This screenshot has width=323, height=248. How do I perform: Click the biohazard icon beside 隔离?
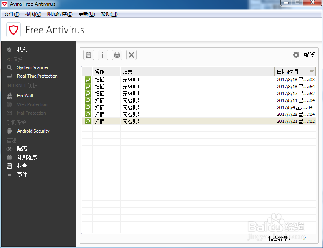(9, 148)
